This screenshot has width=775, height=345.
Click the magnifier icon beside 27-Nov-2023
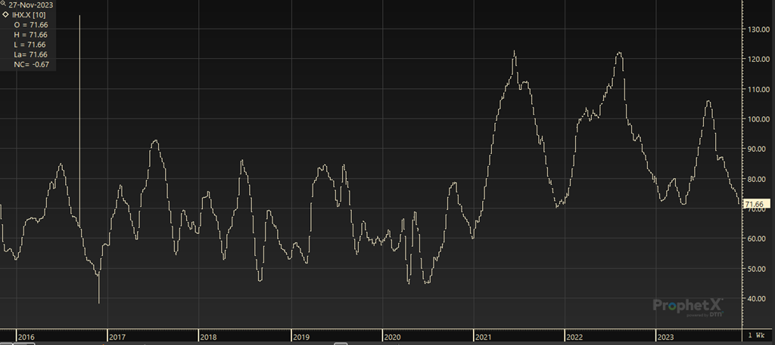click(5, 5)
